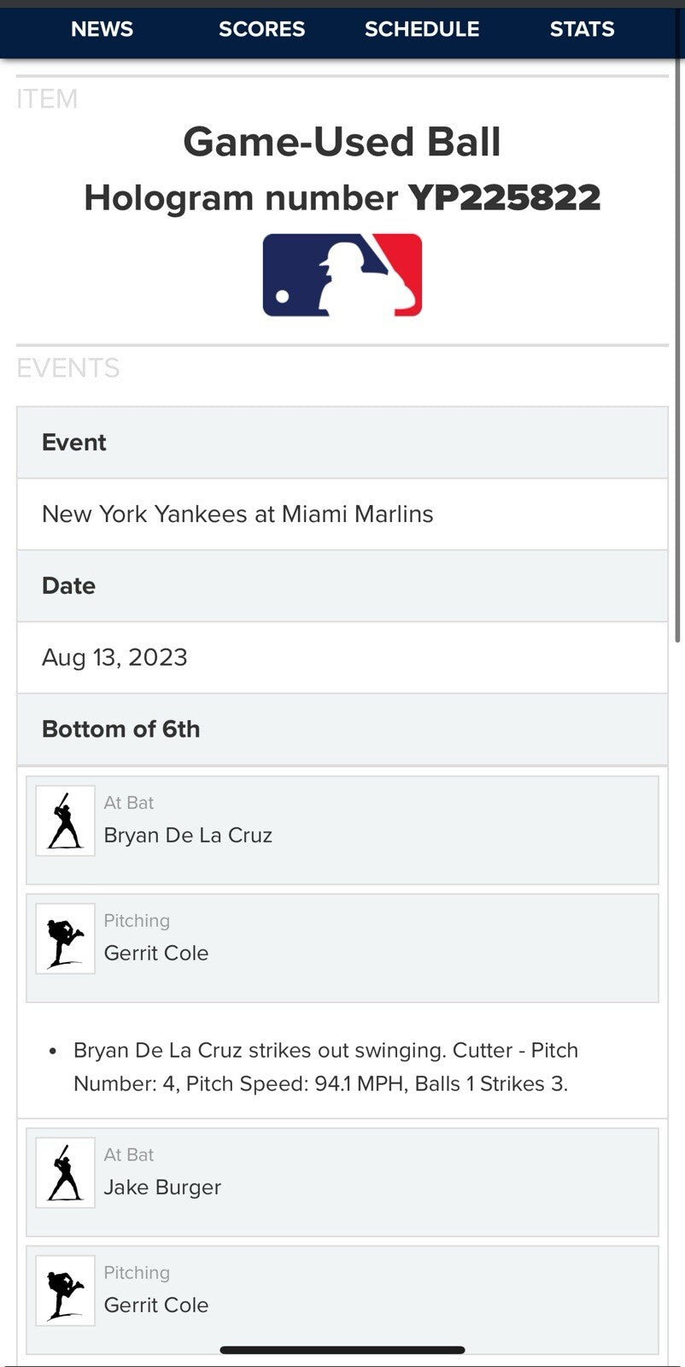This screenshot has height=1367, width=685.
Task: Click pitcher icon directly below Jake Burger
Action: click(65, 1291)
